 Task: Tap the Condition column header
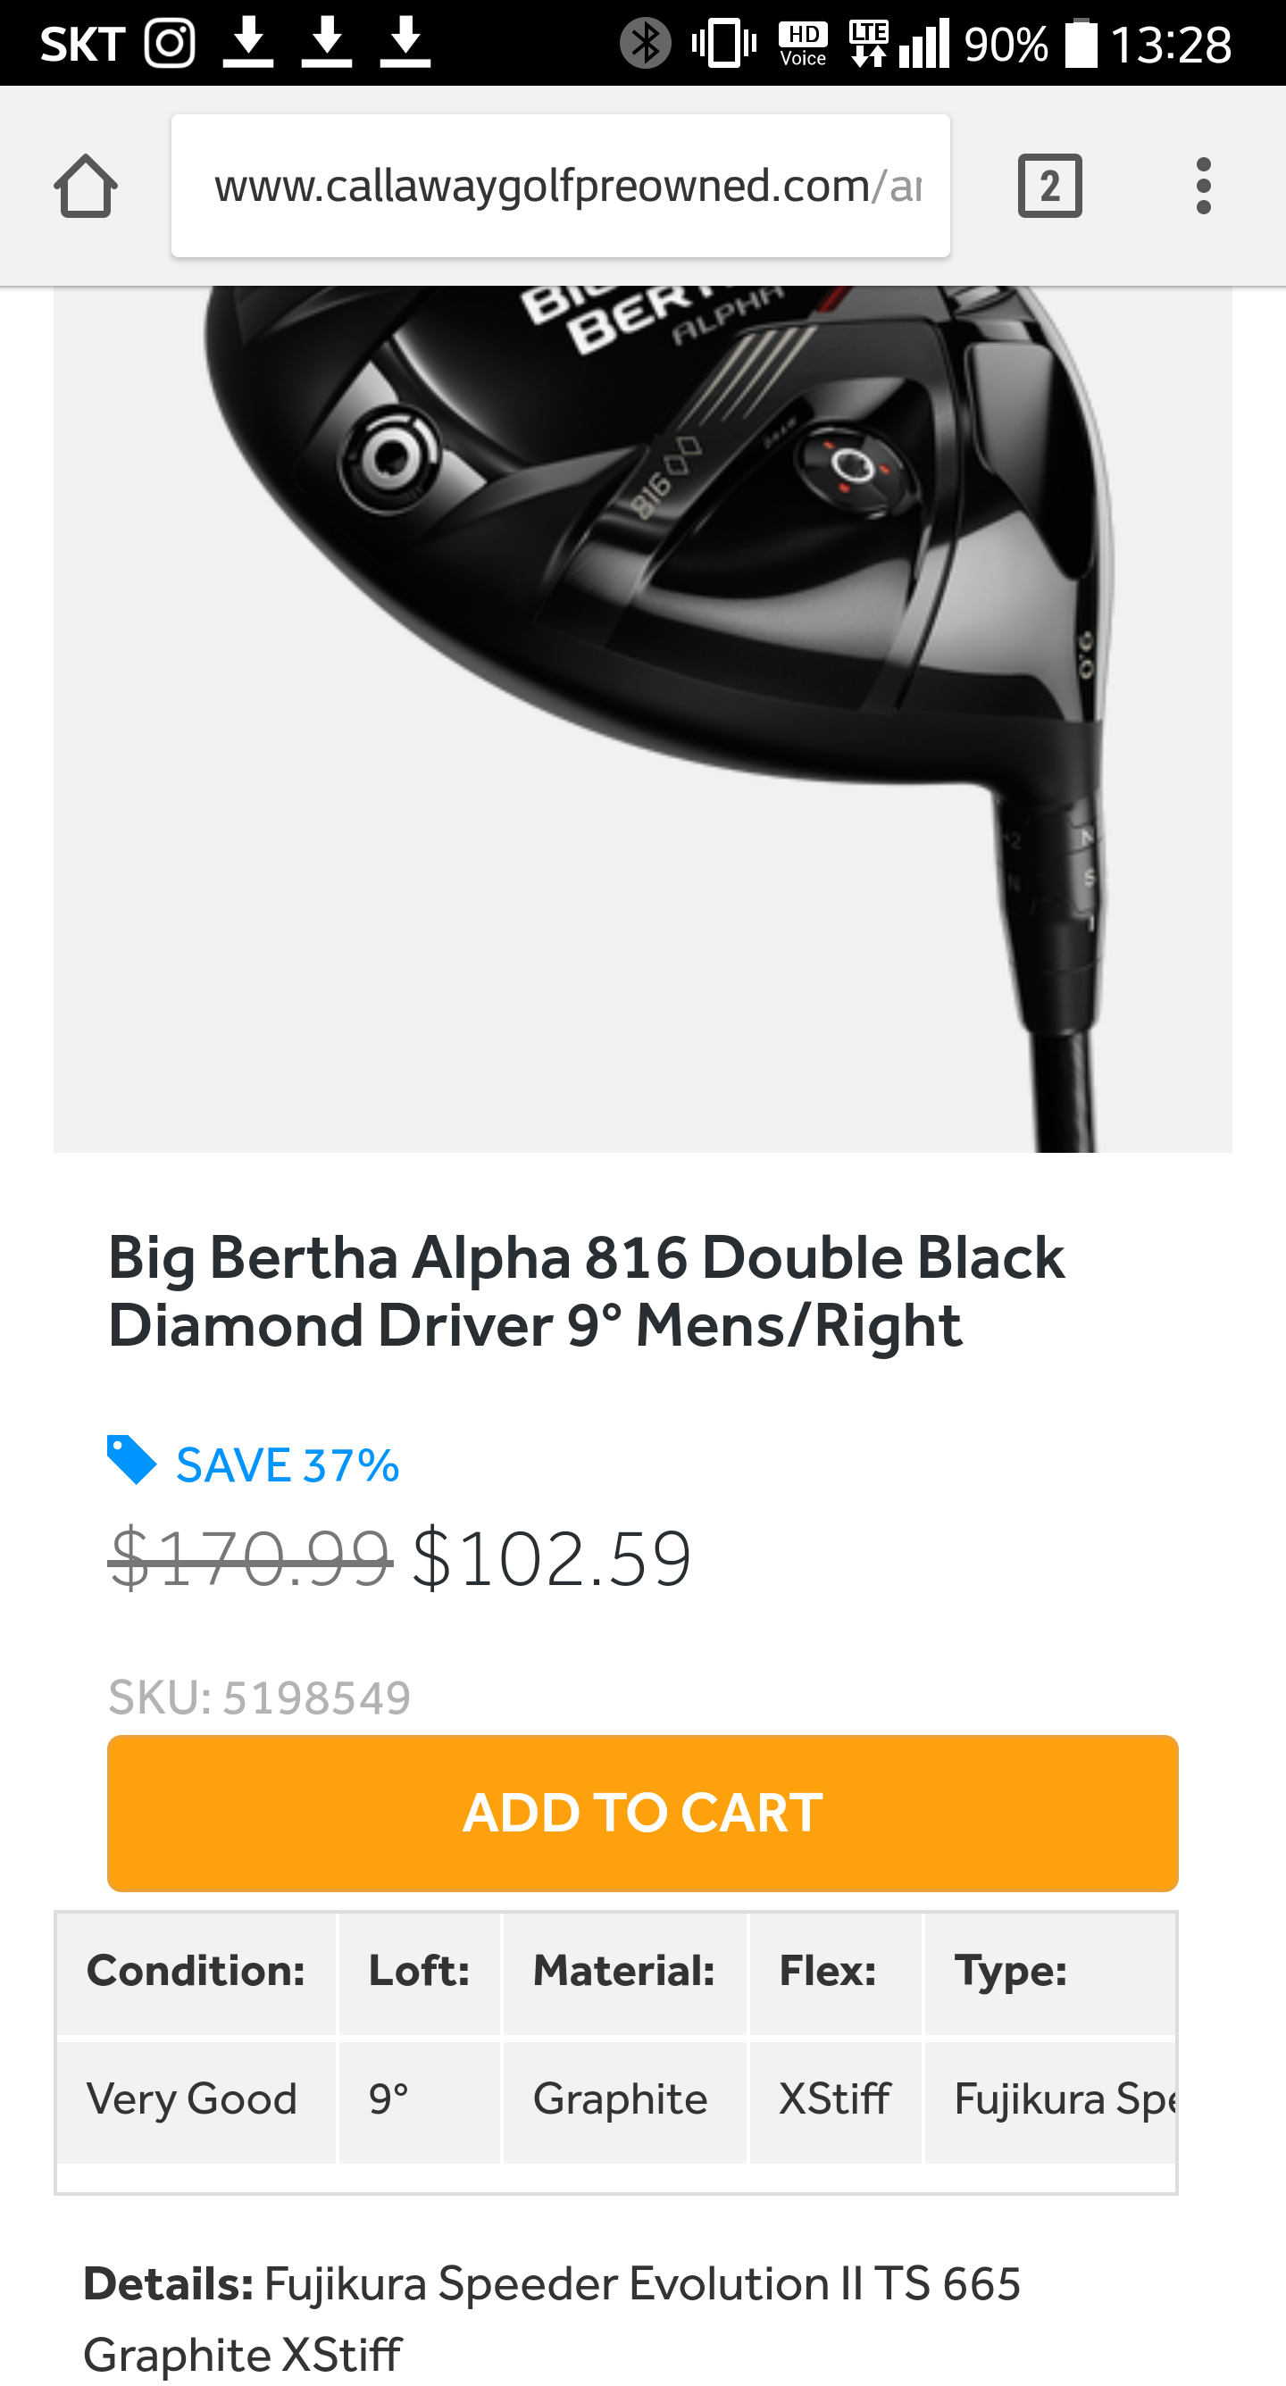pyautogui.click(x=196, y=1971)
